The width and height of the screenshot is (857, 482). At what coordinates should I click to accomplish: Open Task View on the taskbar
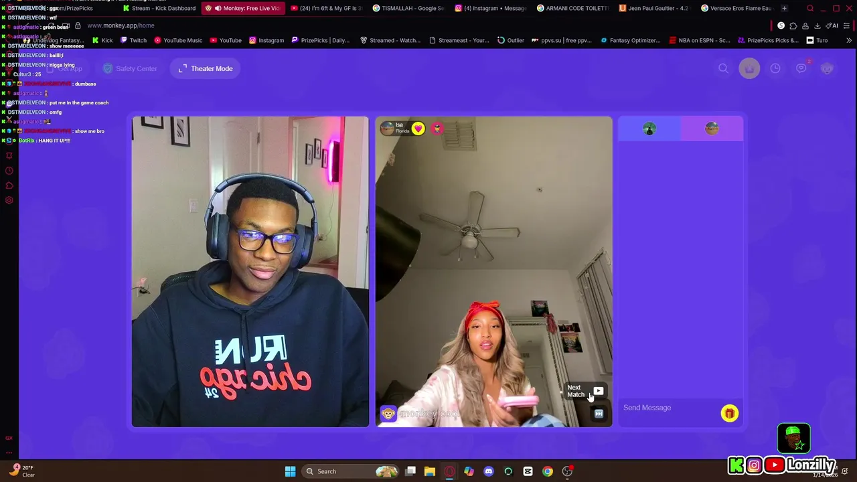point(410,471)
